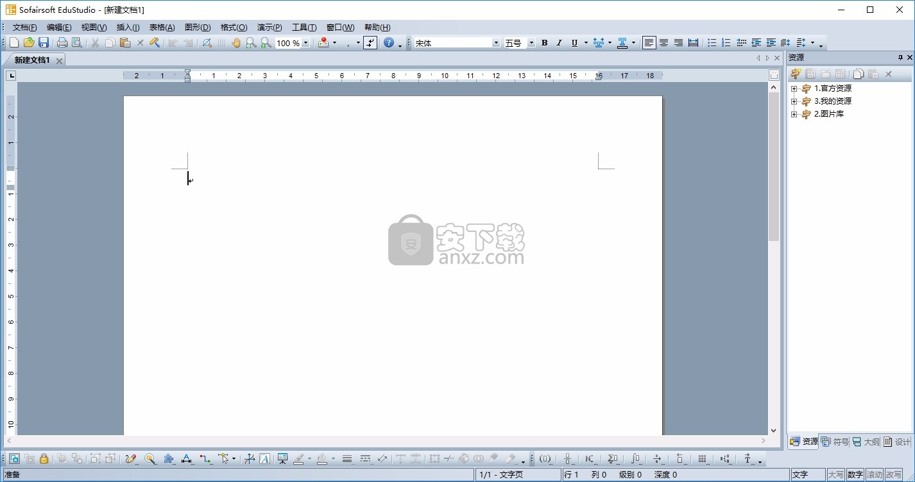Enable center text alignment
The image size is (915, 482).
(664, 43)
